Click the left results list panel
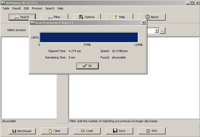The width and height of the screenshot is (200, 137). point(29,81)
